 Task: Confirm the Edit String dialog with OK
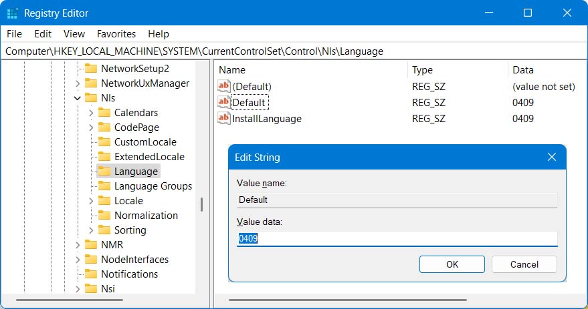452,264
